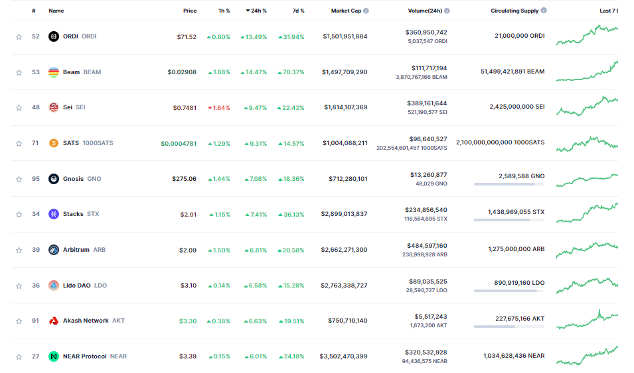Click the Beam coin logo icon
Viewport: 634px width, 373px height.
click(54, 72)
